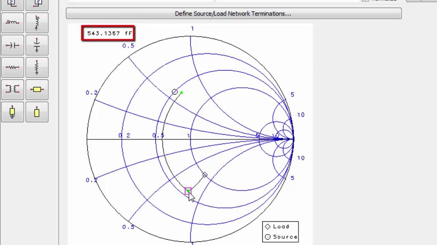Viewport: 437px width, 245px height.
Task: Click the diamond Load marker on Smith chart
Action: [x=205, y=175]
